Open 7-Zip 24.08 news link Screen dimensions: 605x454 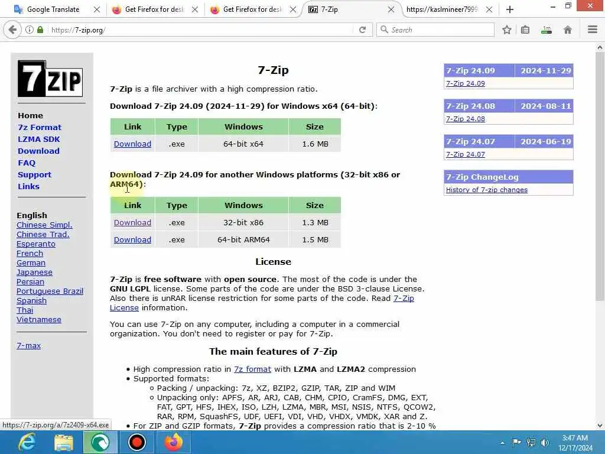point(466,119)
